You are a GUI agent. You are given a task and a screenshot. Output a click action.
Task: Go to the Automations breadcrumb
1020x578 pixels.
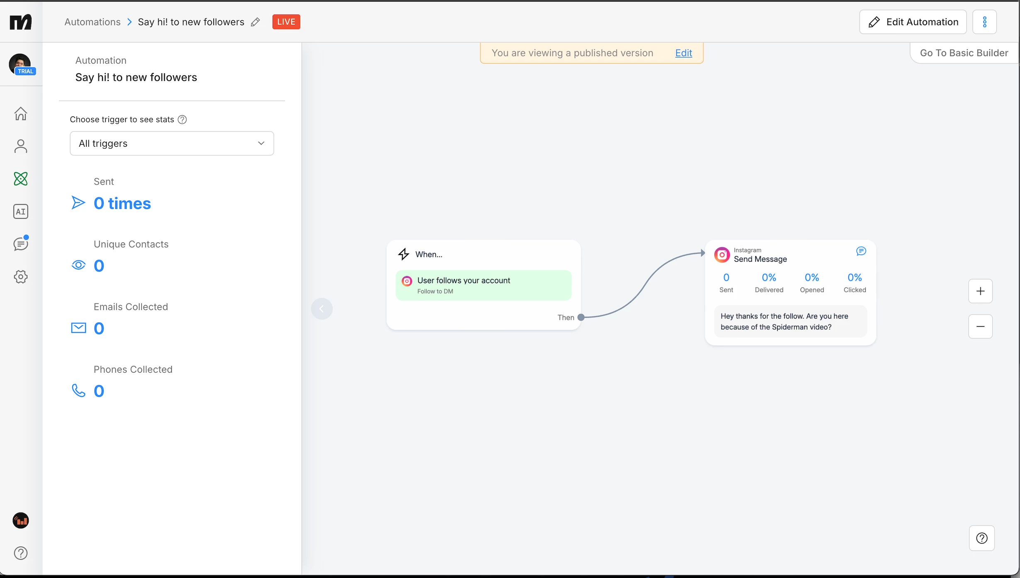[93, 22]
